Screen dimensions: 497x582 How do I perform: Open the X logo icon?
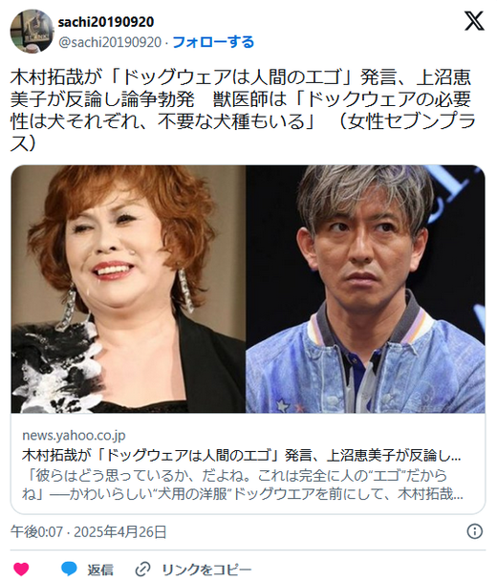[474, 21]
